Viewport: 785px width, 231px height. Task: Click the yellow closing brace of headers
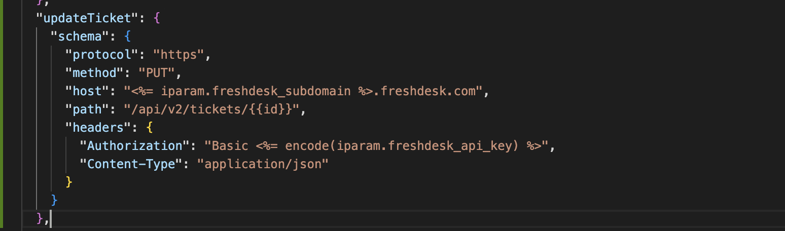(69, 182)
